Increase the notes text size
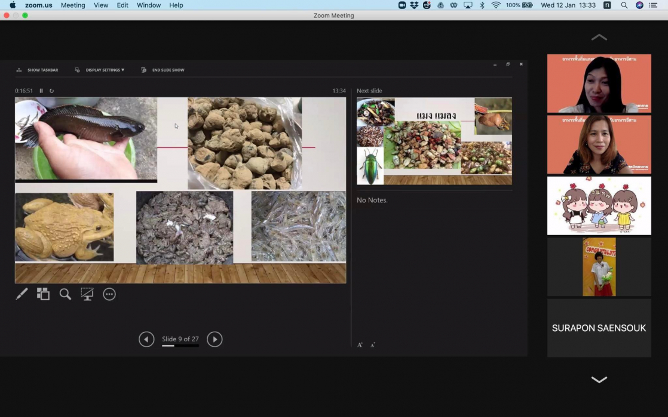The height and width of the screenshot is (417, 668). coord(360,345)
